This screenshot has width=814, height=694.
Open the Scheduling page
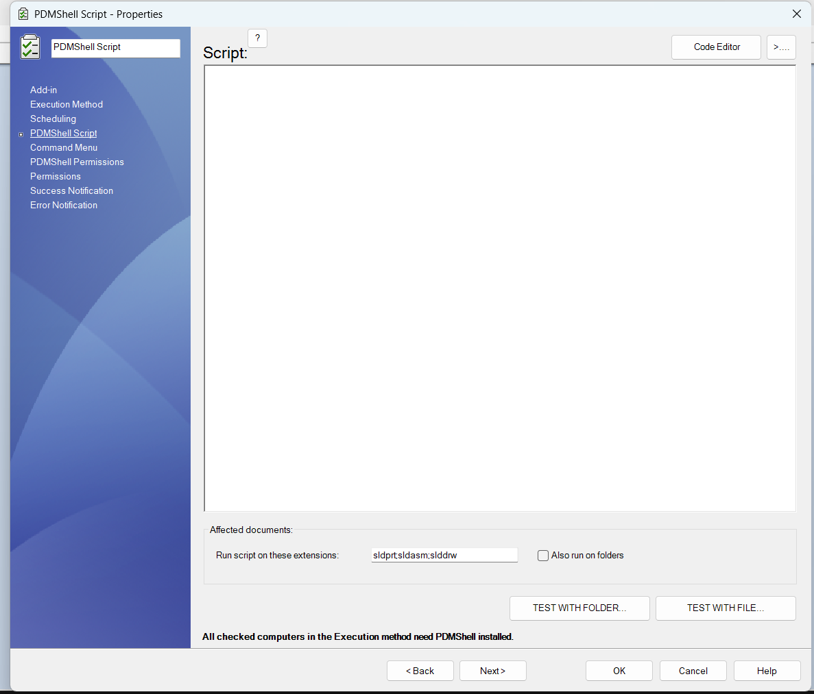[x=53, y=119]
